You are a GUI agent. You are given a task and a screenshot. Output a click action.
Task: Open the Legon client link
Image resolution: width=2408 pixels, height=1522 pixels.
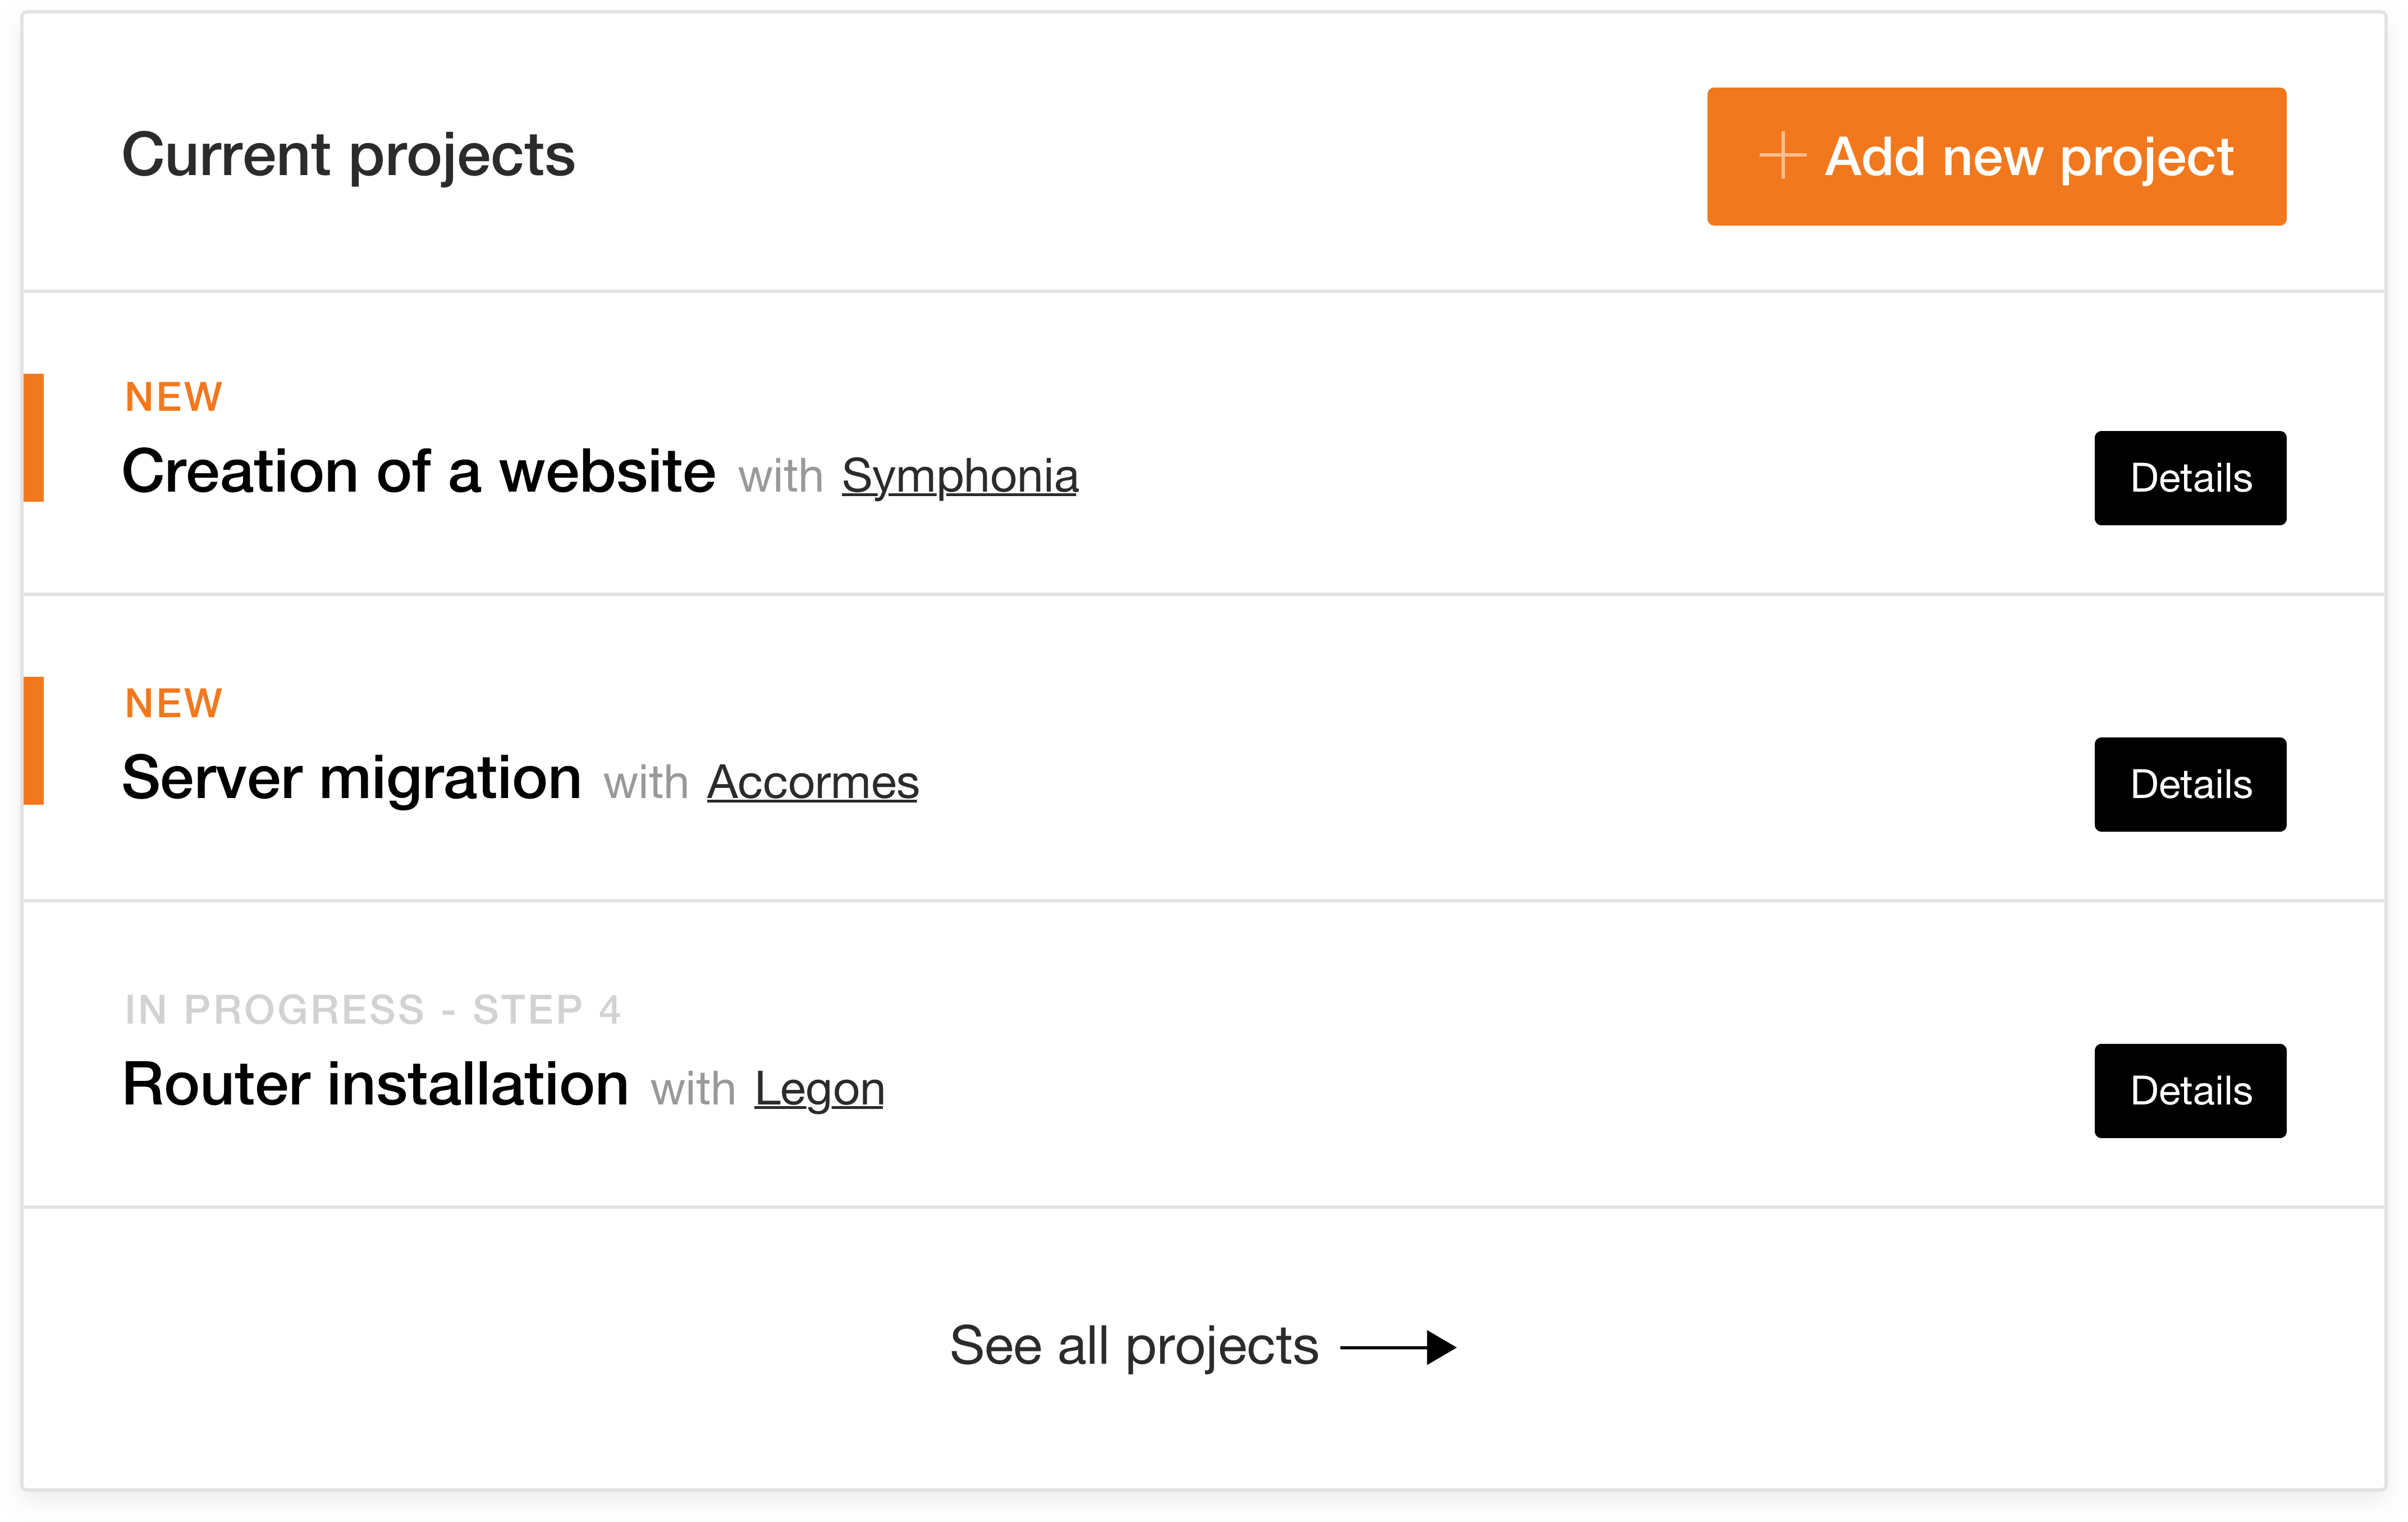(x=819, y=1089)
